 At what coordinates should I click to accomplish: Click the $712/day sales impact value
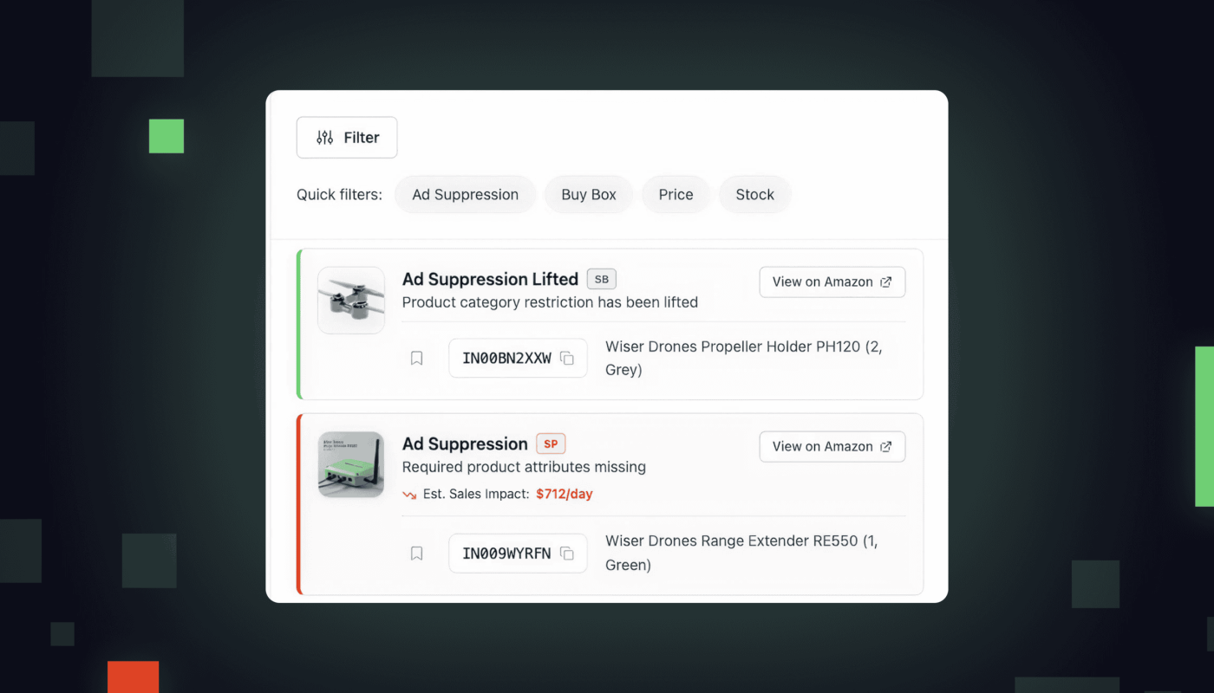click(564, 495)
